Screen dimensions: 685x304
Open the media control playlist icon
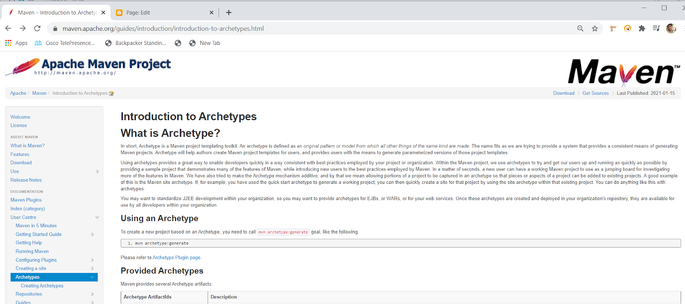pyautogui.click(x=656, y=28)
